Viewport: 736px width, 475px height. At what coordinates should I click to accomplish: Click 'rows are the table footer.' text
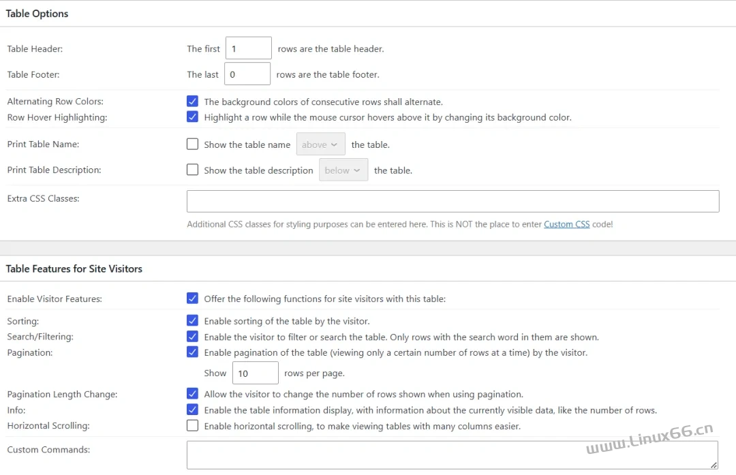tap(328, 75)
